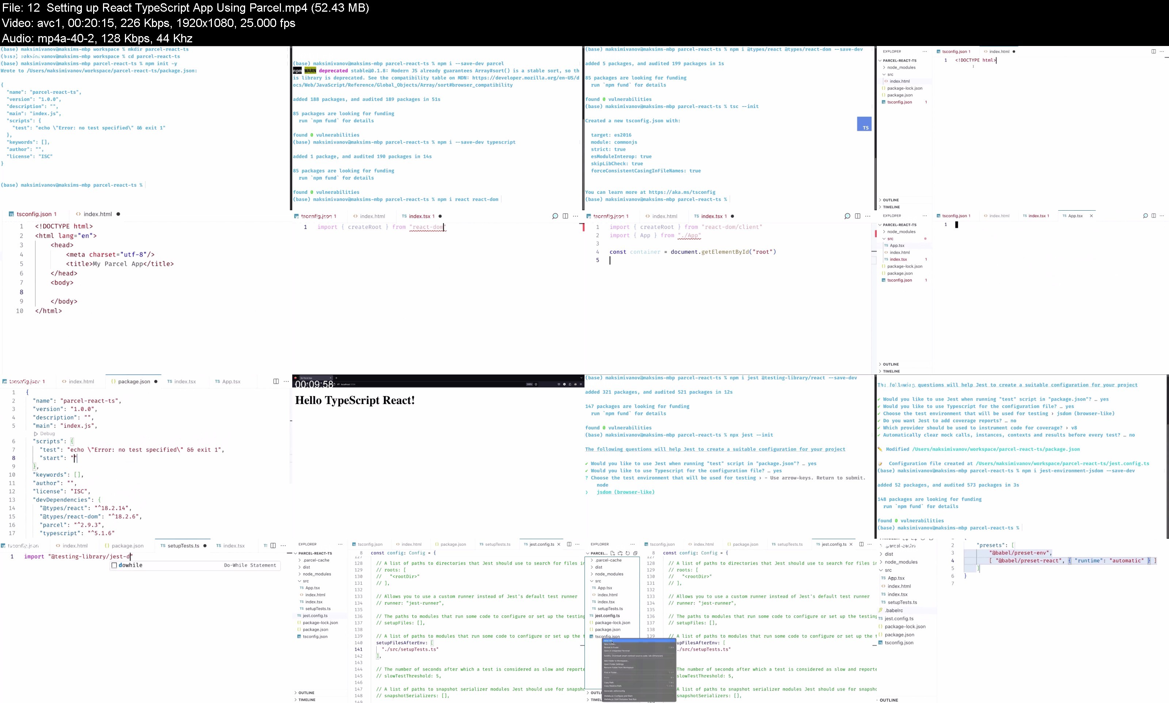Expand node_modules folder in the .babelrc presets window
This screenshot has width=1169, height=703.
coord(881,562)
